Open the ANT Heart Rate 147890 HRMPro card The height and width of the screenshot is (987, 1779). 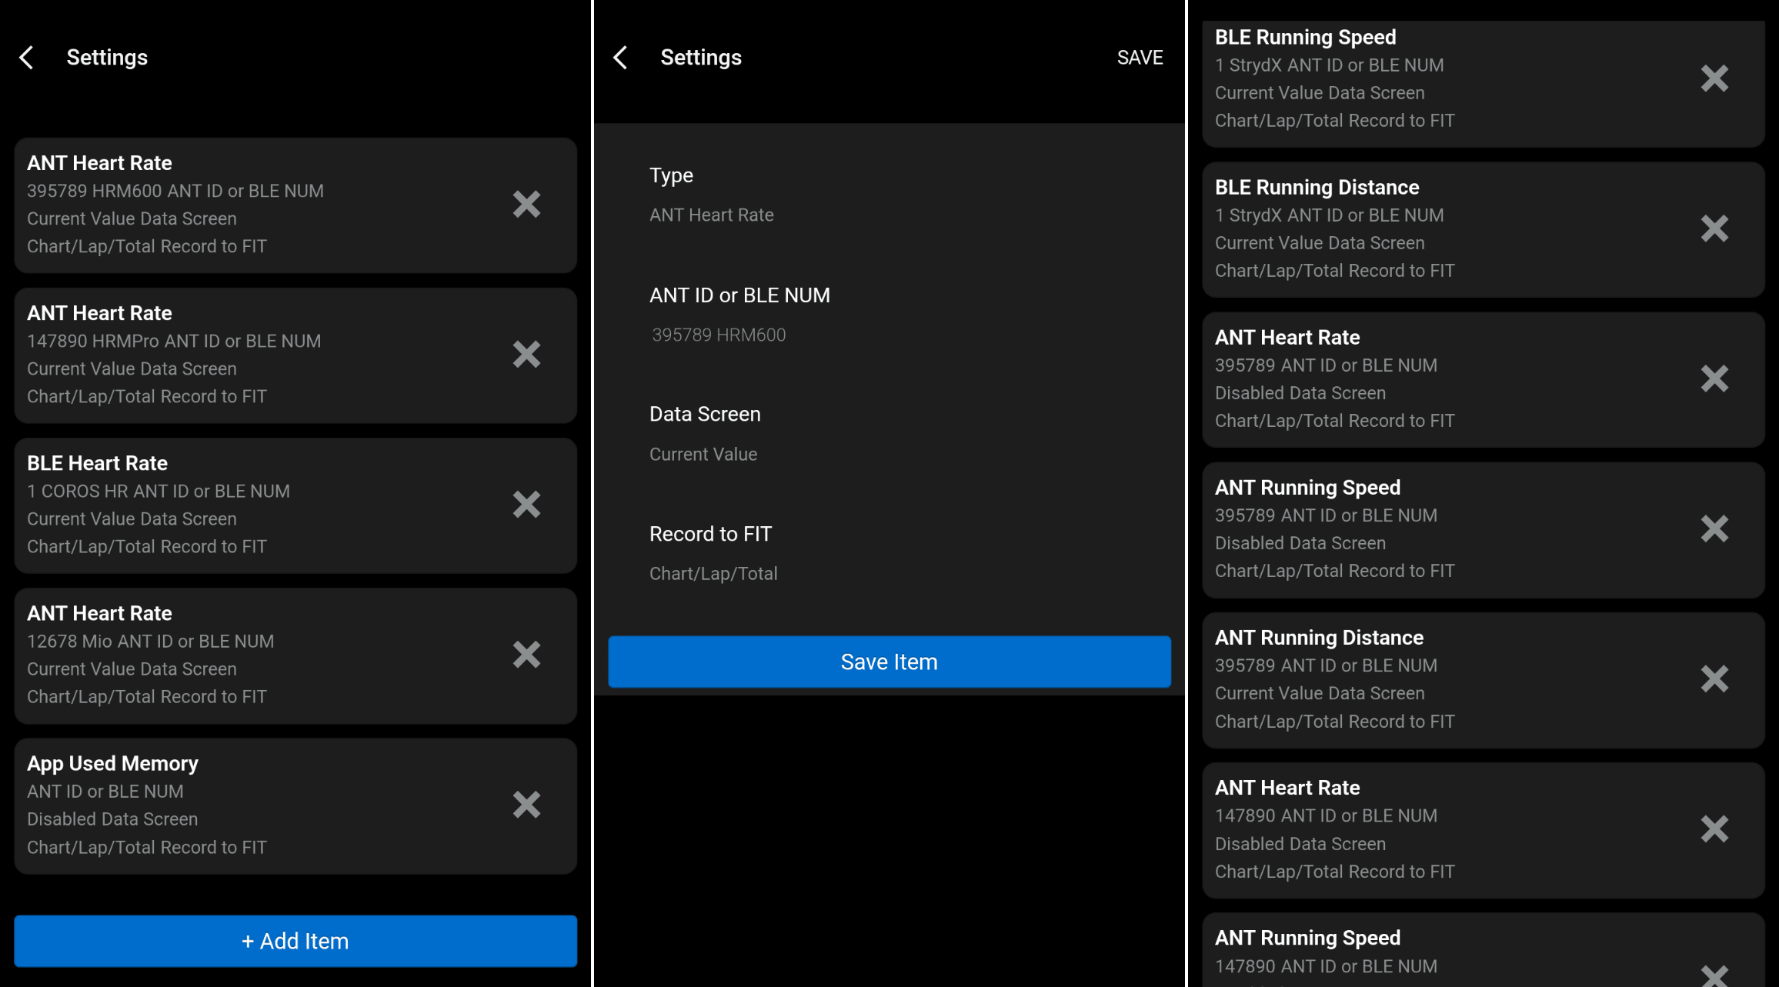(x=295, y=355)
